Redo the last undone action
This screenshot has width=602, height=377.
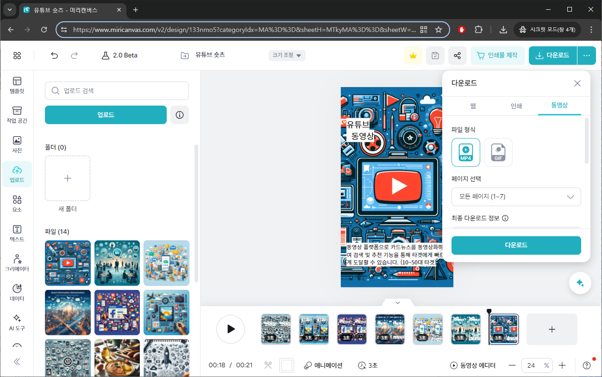point(74,56)
